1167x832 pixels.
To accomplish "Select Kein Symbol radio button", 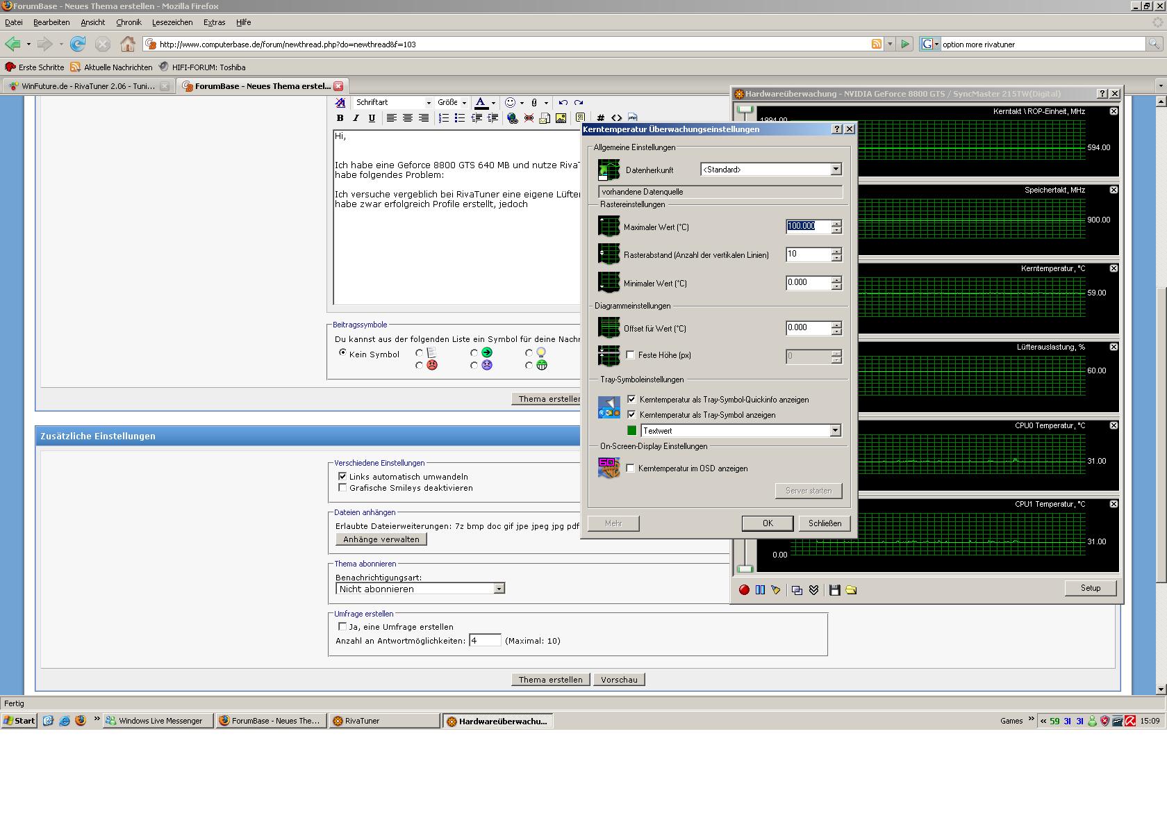I will (x=342, y=353).
